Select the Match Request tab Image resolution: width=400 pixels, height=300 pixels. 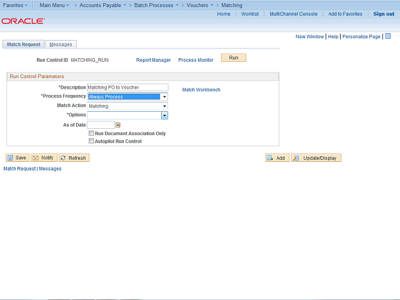pyautogui.click(x=24, y=44)
